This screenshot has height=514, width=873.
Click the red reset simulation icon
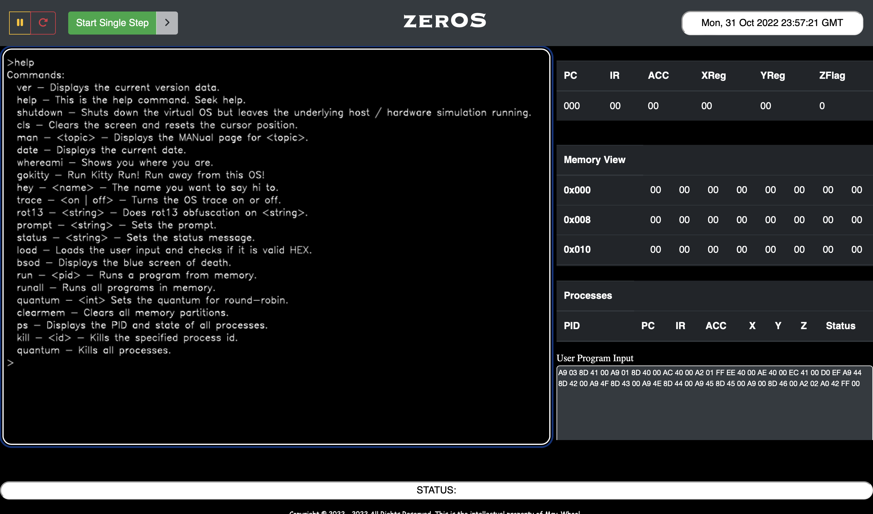[x=43, y=23]
